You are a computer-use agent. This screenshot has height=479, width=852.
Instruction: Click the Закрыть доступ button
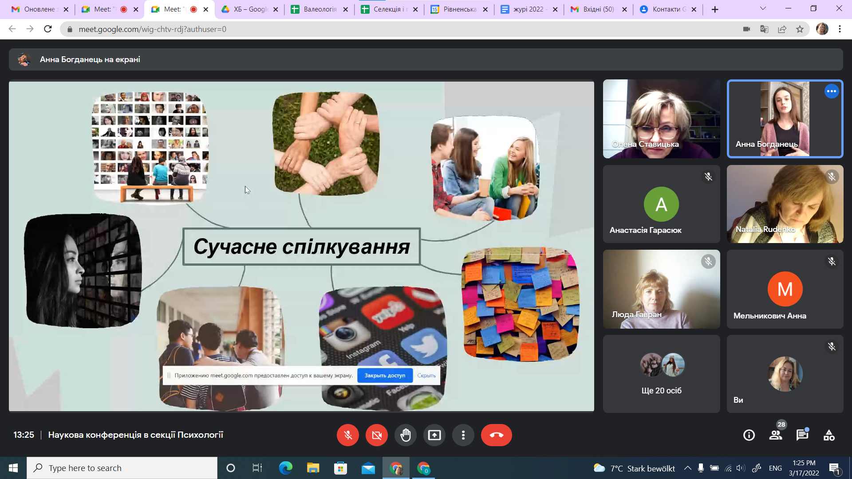click(x=385, y=375)
